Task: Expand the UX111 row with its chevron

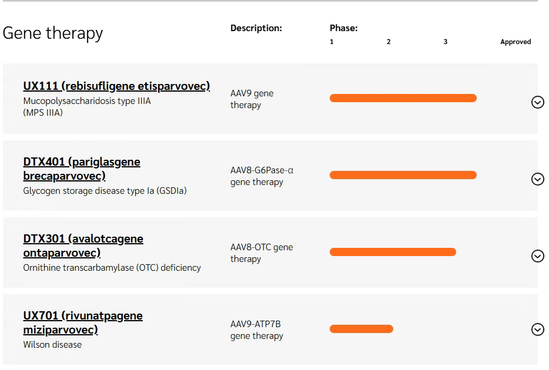Action: 537,102
